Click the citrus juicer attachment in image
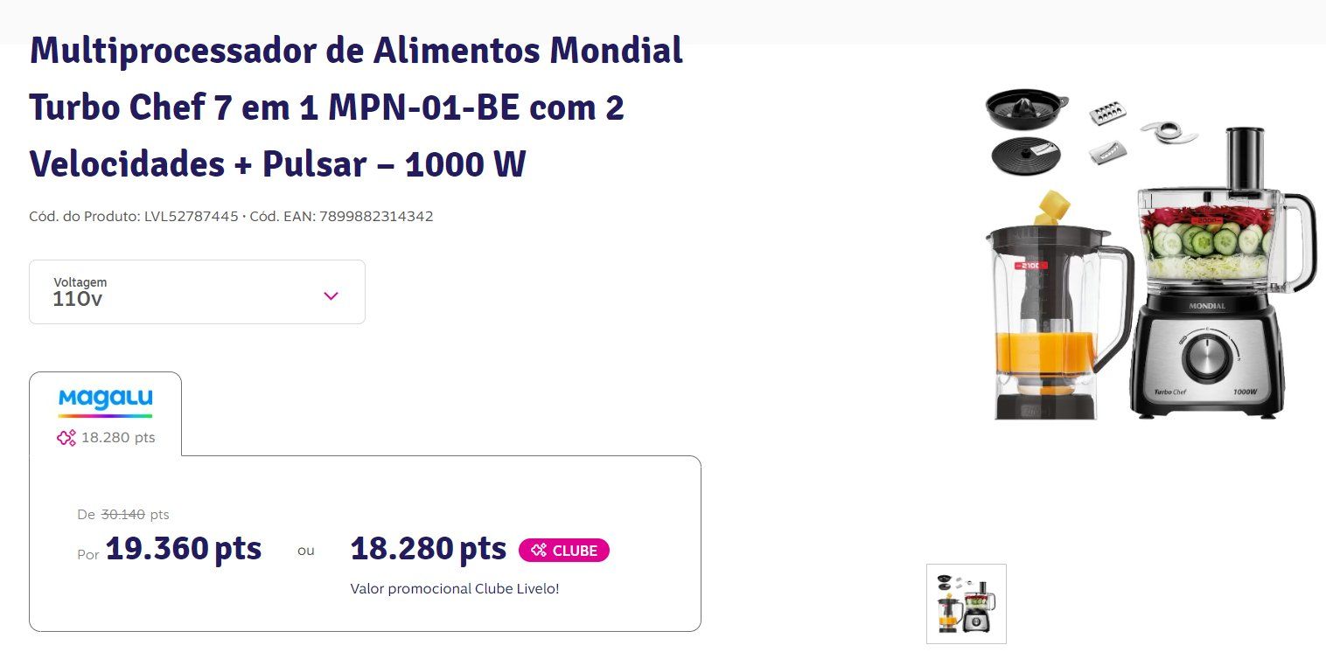 (1028, 109)
